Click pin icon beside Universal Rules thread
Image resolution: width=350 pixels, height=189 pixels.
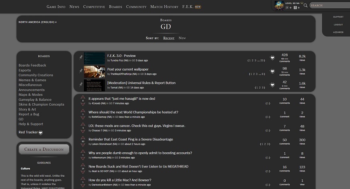pyautogui.click(x=81, y=85)
